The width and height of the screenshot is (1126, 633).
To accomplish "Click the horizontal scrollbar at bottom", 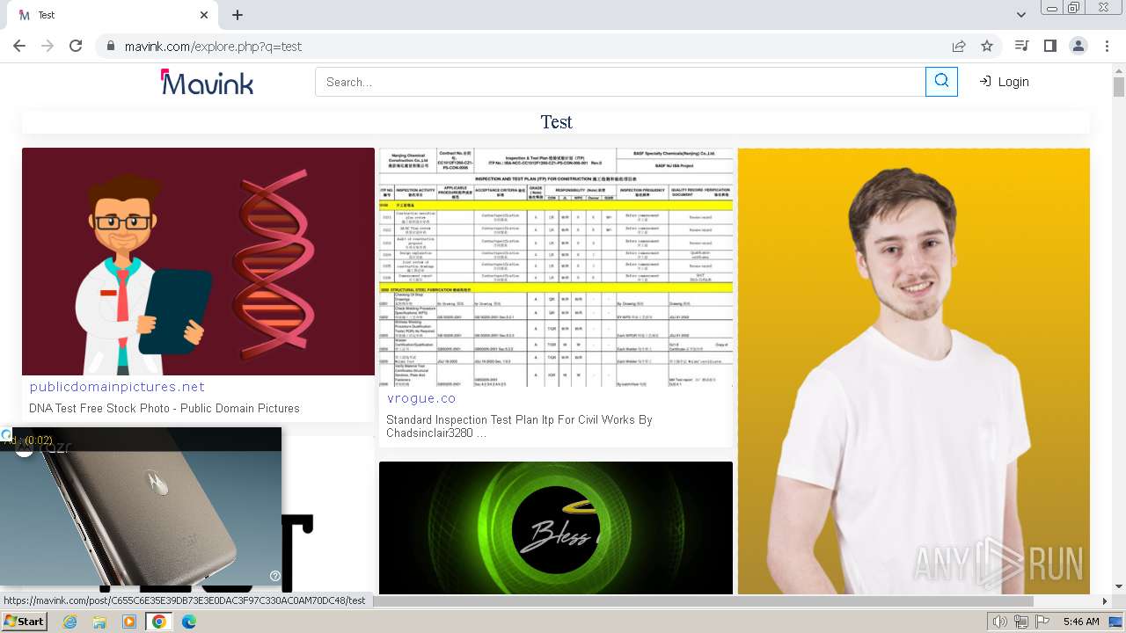I will pyautogui.click(x=702, y=601).
